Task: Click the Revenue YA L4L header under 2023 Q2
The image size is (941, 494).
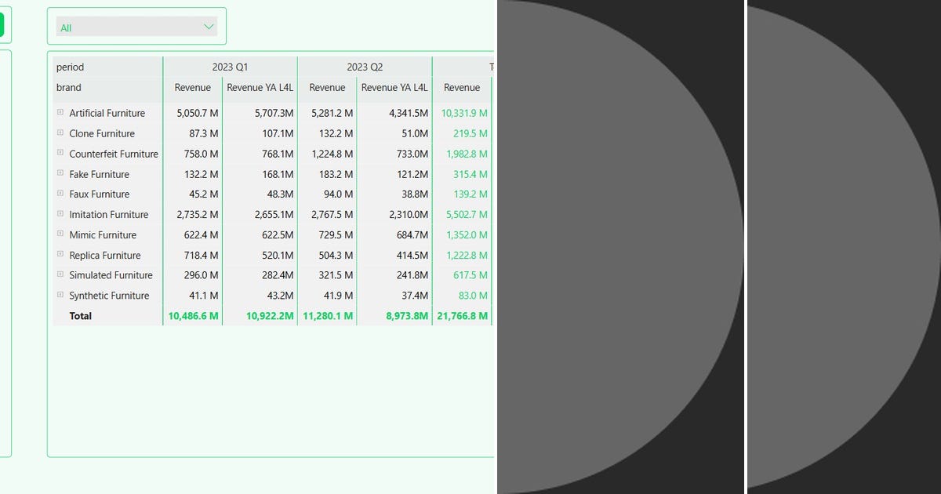Action: tap(394, 87)
